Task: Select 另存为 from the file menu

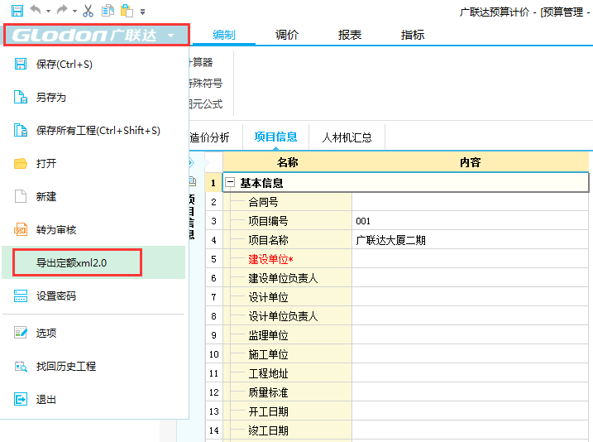Action: click(50, 98)
